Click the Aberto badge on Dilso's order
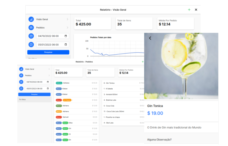 (65, 123)
